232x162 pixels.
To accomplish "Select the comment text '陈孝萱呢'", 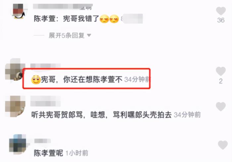I will [x=48, y=153].
